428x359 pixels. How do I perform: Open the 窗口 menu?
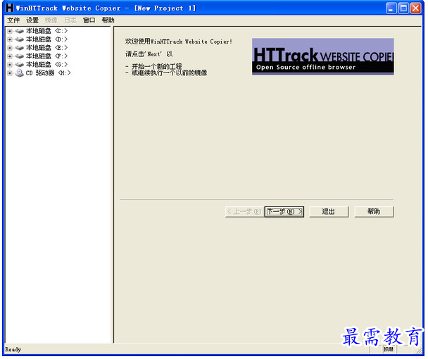click(x=89, y=20)
